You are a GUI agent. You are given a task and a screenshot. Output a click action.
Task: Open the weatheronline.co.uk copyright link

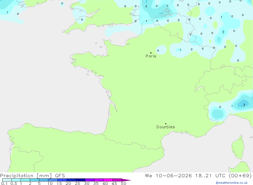click(231, 183)
